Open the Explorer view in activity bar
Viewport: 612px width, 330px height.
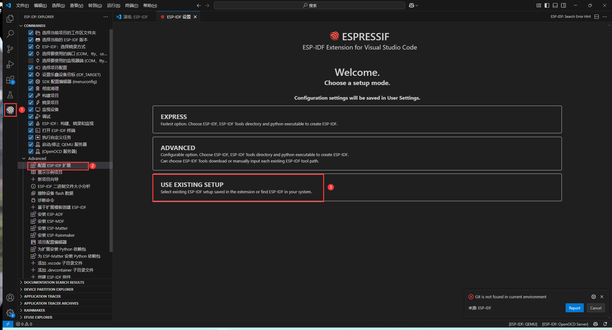[10, 19]
